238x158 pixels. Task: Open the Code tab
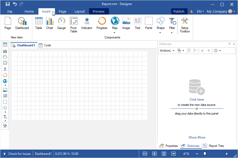point(45,45)
